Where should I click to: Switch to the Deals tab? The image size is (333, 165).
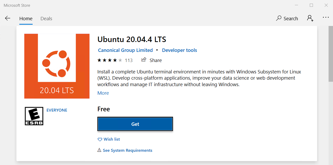(46, 19)
